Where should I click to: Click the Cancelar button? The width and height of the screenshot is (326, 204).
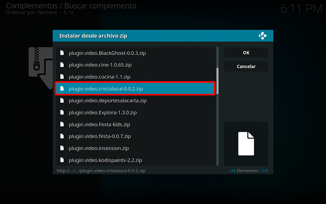pos(246,67)
